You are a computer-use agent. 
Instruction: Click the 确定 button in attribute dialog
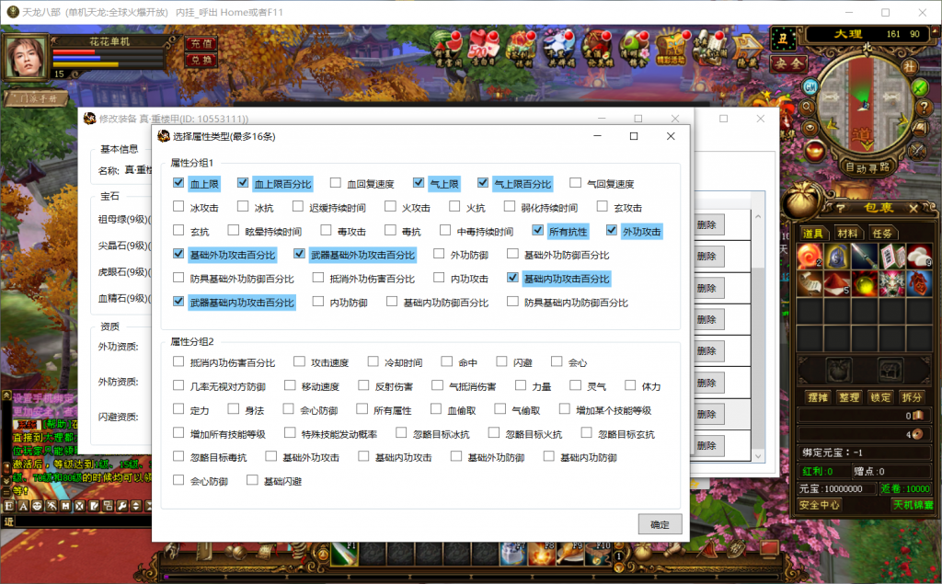pyautogui.click(x=660, y=524)
